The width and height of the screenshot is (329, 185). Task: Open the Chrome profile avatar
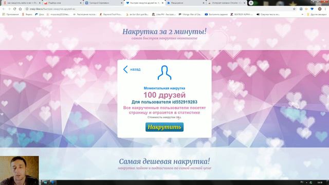[320, 9]
